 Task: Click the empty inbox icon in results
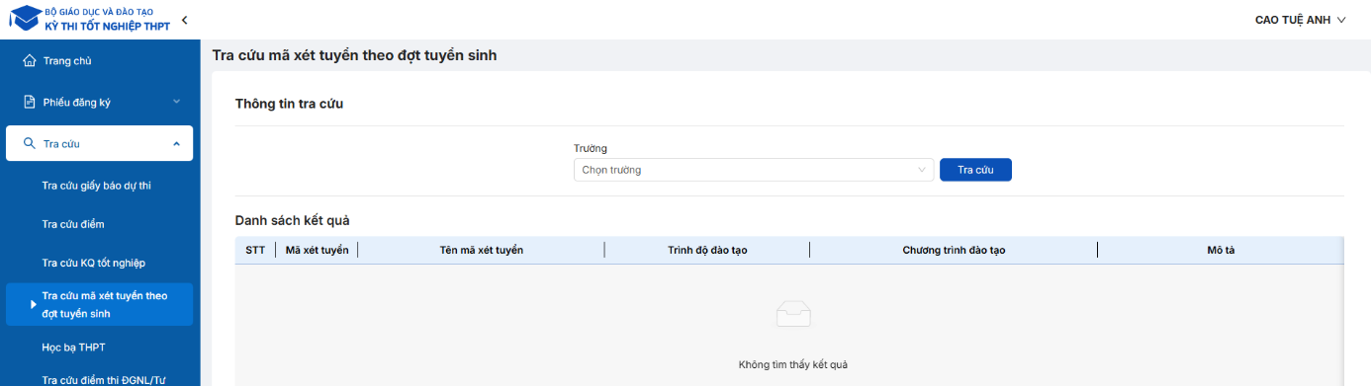(793, 314)
